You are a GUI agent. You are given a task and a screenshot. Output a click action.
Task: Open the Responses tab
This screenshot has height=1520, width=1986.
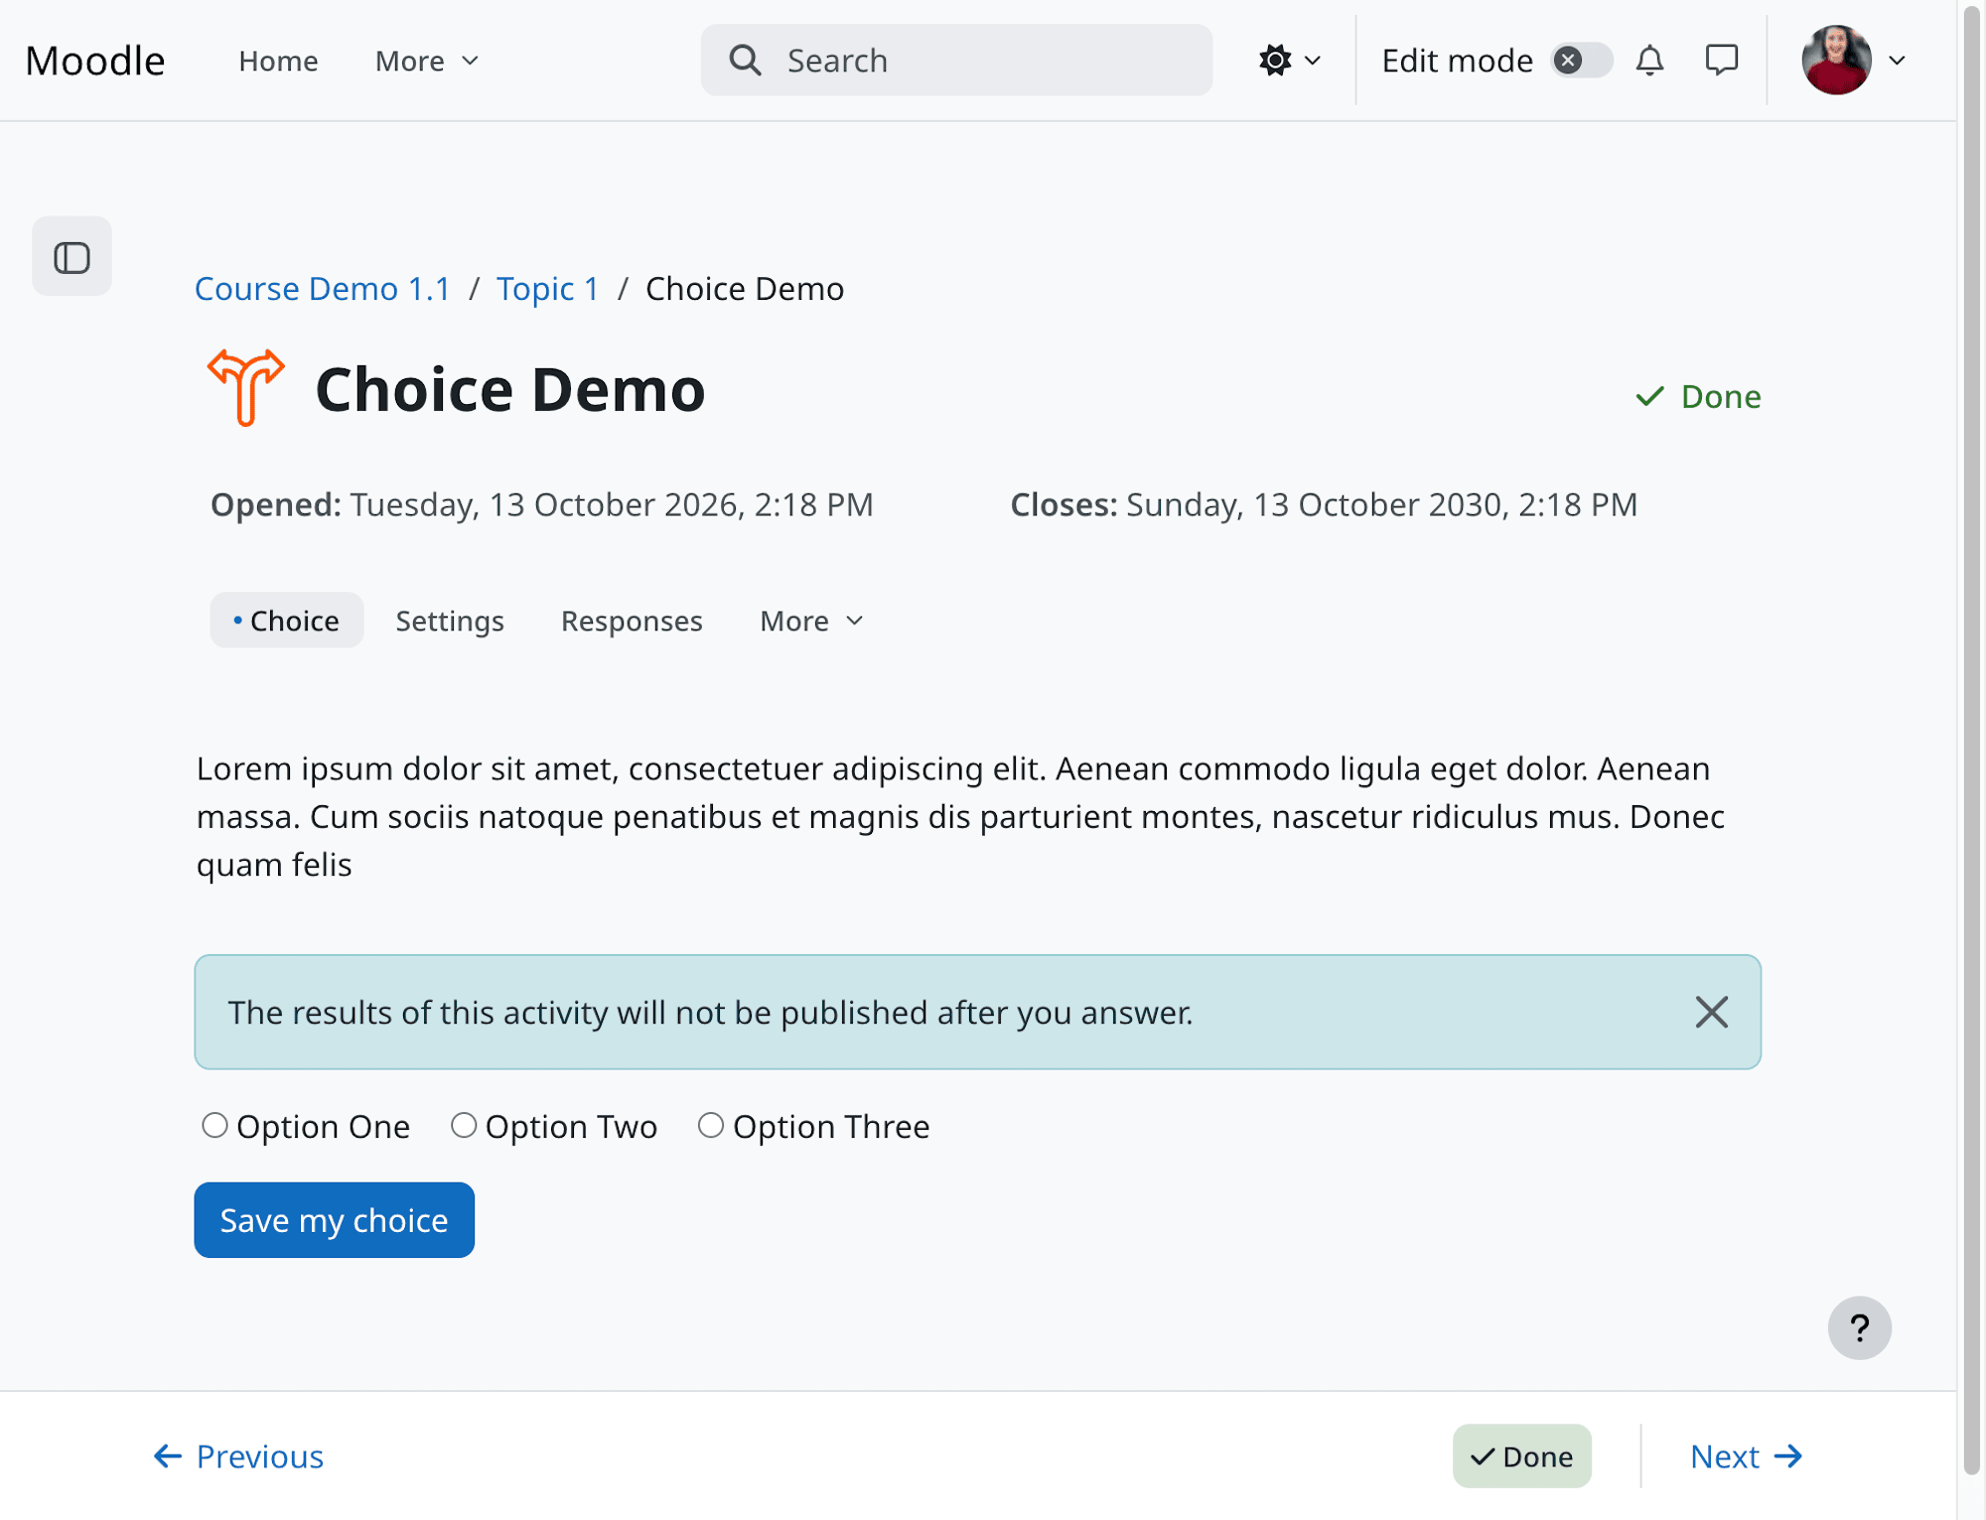[x=632, y=622]
